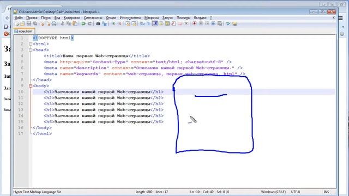Click the Paste toolbar icon

(x=75, y=23)
